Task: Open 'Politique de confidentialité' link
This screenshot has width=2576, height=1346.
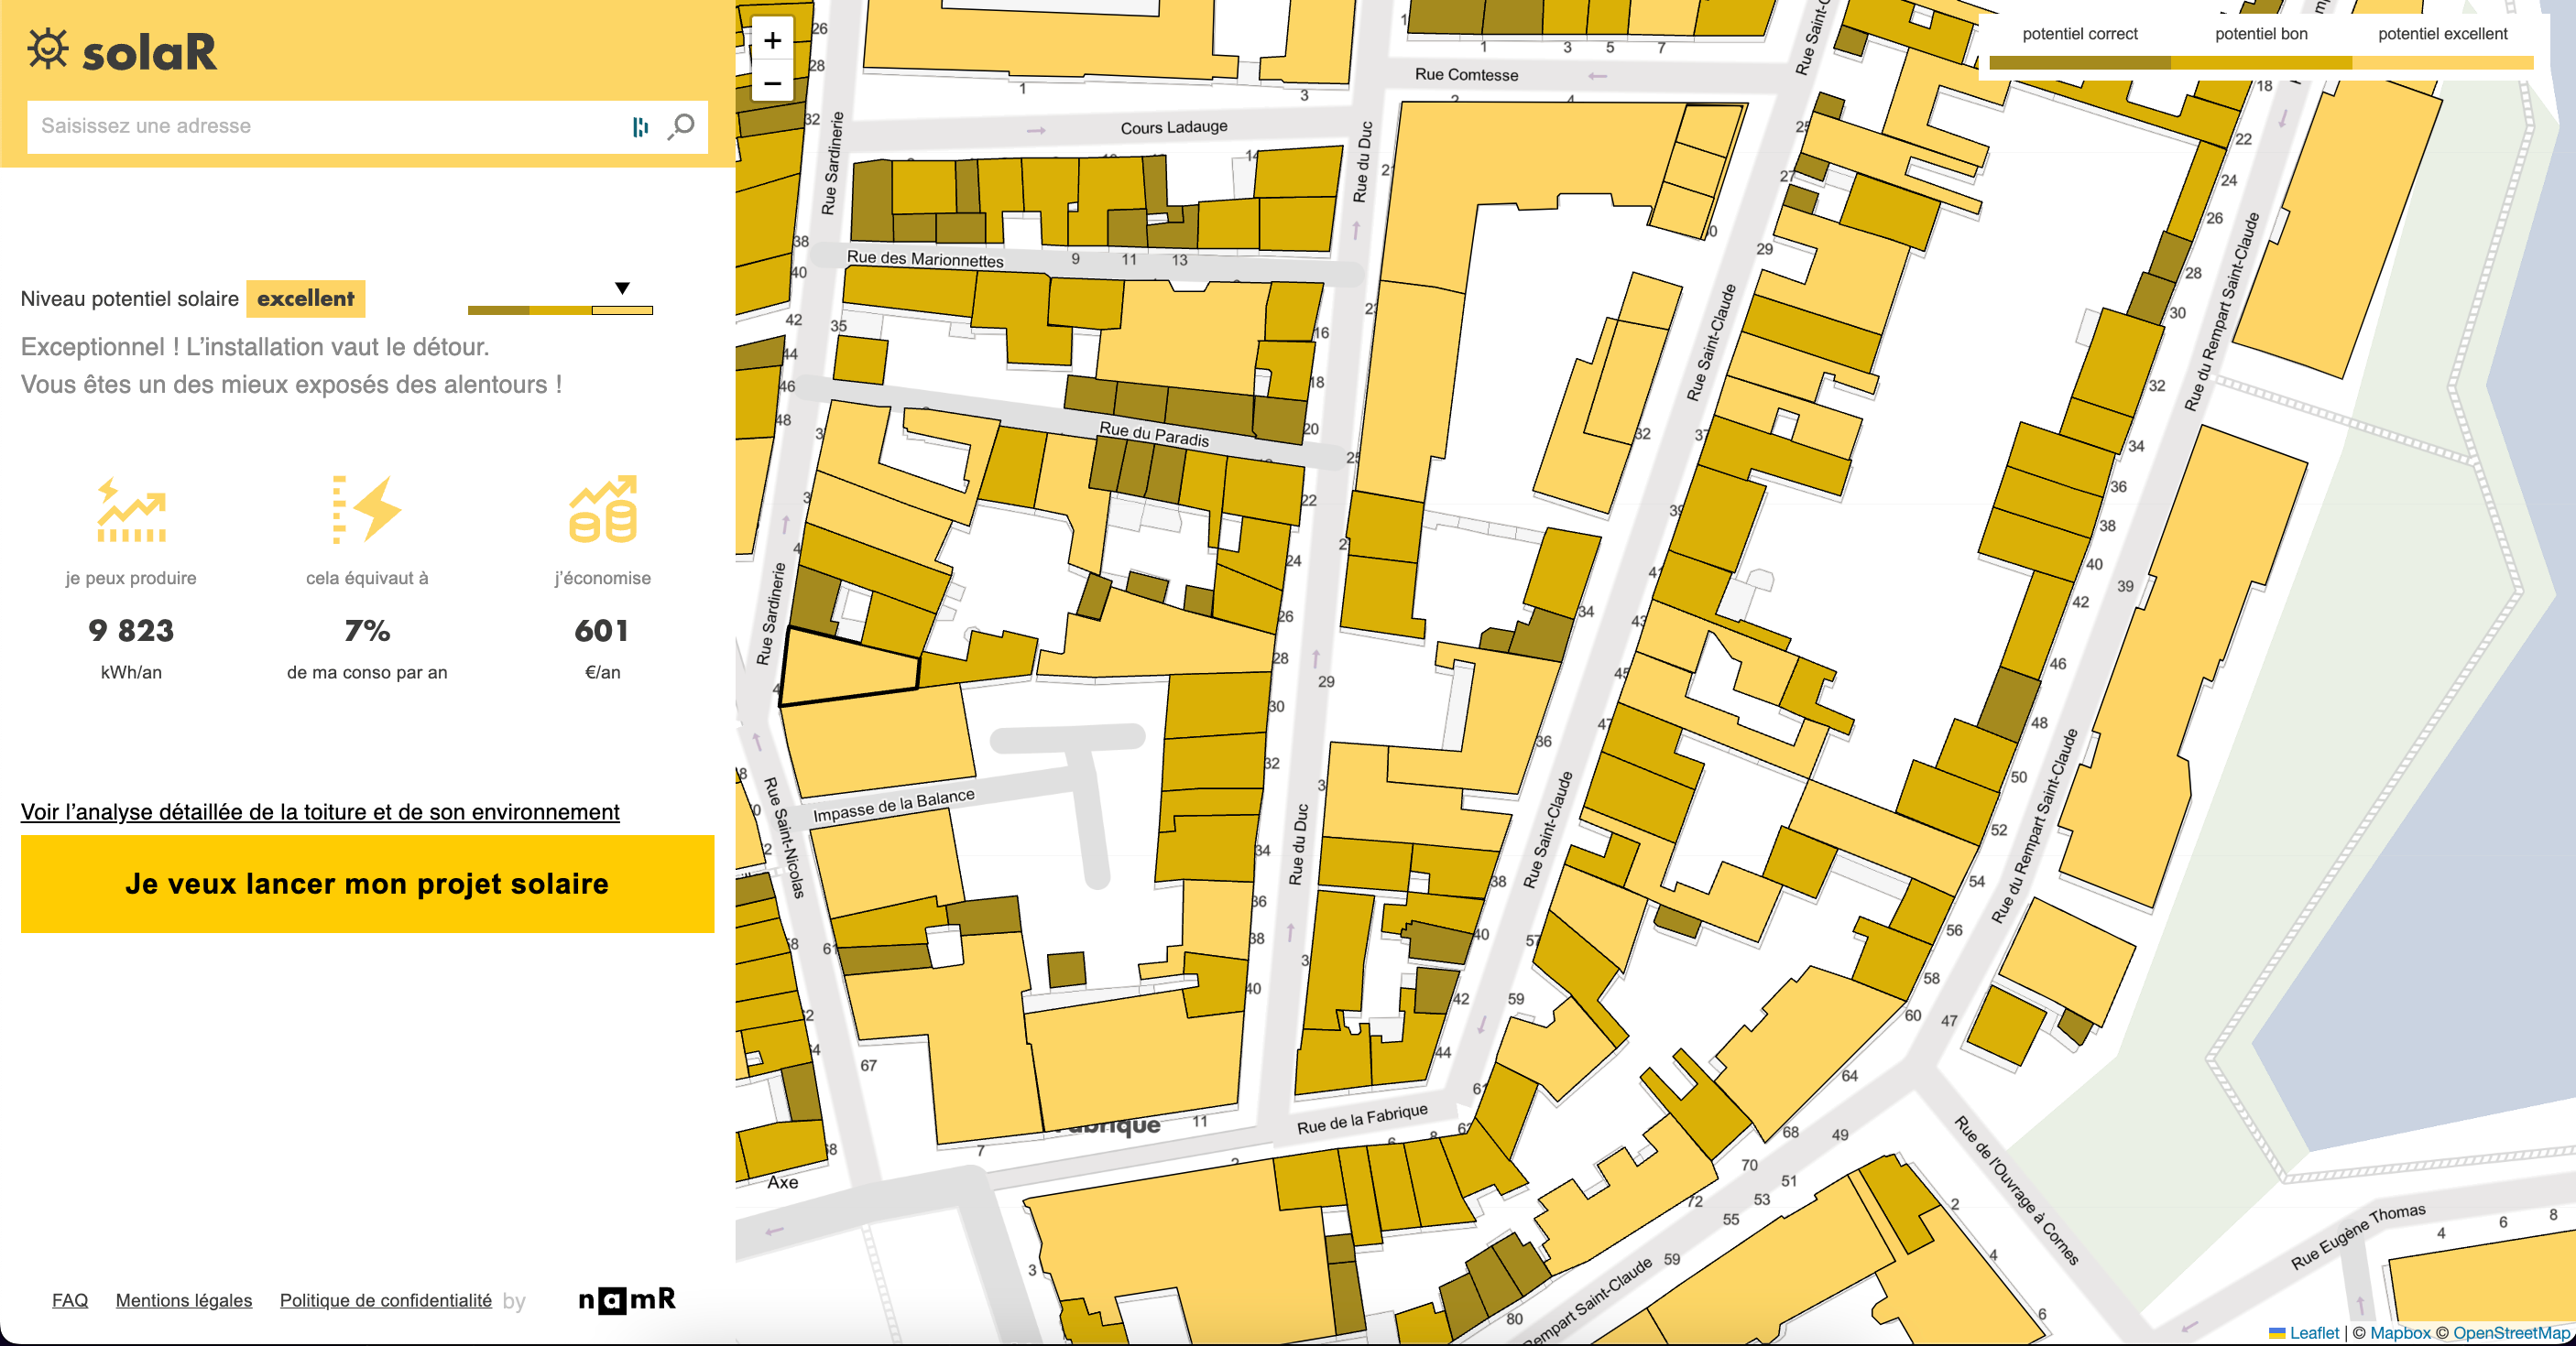Action: coord(385,1300)
